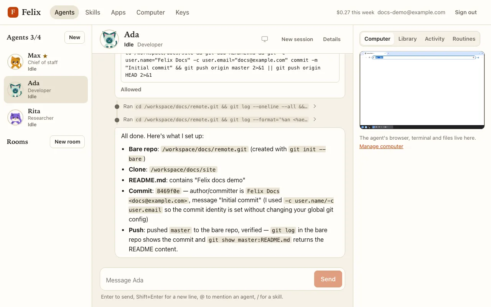Click the /workspace/docs/remote.git path in the summary
The height and width of the screenshot is (307, 491).
pyautogui.click(x=204, y=149)
